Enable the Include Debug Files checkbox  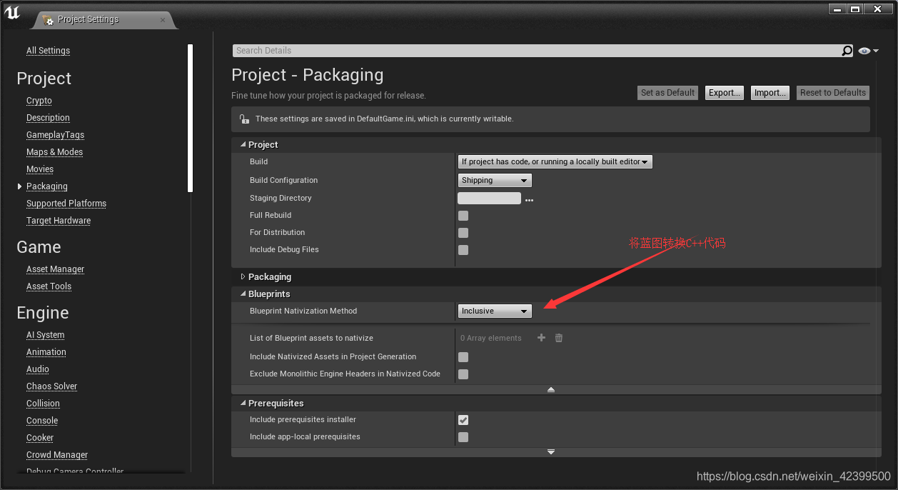coord(463,250)
